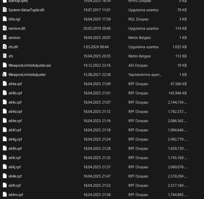Select the x64c.rpf file name
The height and width of the screenshot is (199, 204).
click(15, 102)
